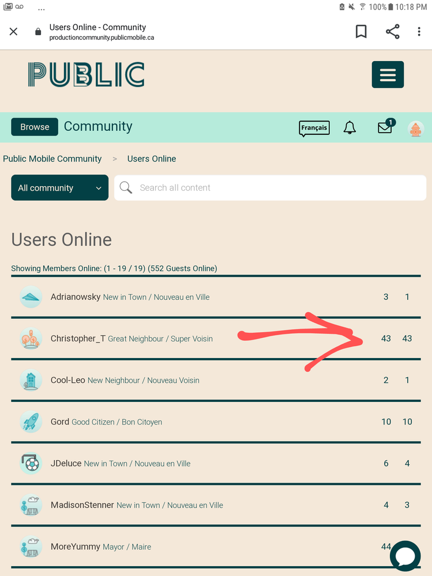This screenshot has width=432, height=576.
Task: Open Gord's profile link
Action: pyautogui.click(x=60, y=421)
